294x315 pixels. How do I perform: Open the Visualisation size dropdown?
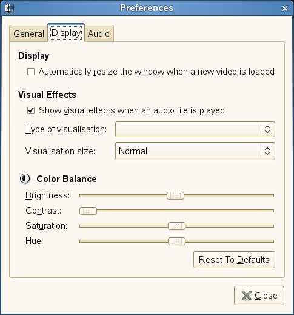[x=195, y=151]
